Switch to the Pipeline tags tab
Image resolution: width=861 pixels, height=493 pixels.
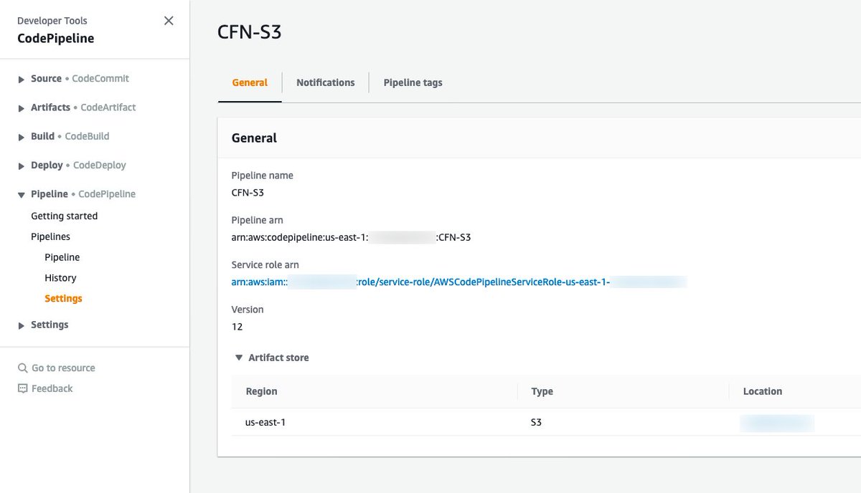click(413, 82)
